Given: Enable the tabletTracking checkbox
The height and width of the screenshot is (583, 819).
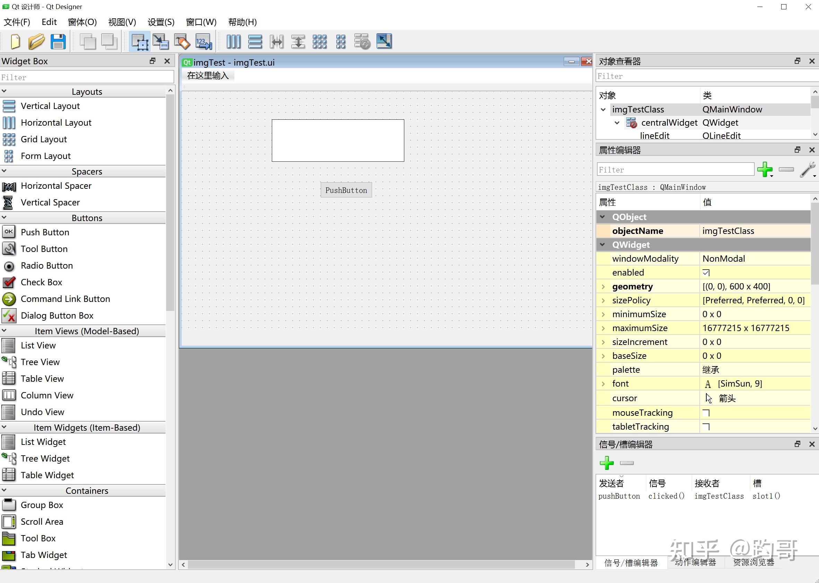Looking at the screenshot, I should 706,427.
